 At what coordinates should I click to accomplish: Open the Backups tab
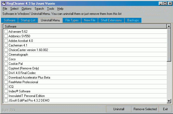tap(133, 20)
